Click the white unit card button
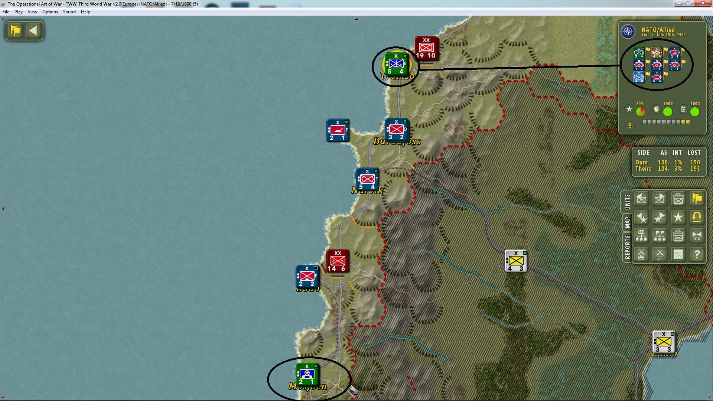 (678, 255)
